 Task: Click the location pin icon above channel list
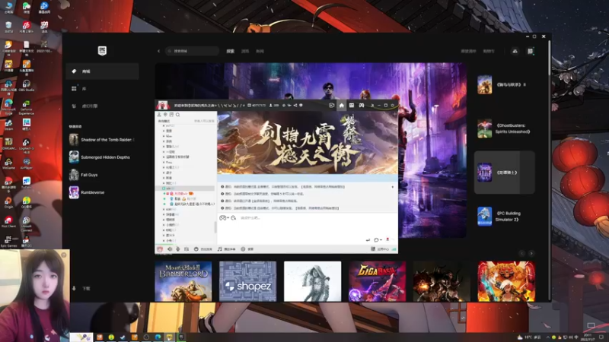[165, 115]
